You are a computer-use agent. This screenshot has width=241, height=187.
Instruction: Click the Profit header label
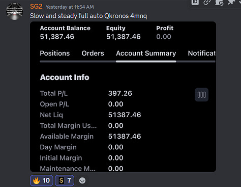[x=165, y=28]
